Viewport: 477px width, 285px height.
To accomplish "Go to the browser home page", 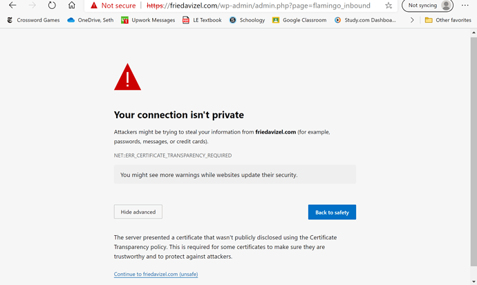I will coord(72,6).
